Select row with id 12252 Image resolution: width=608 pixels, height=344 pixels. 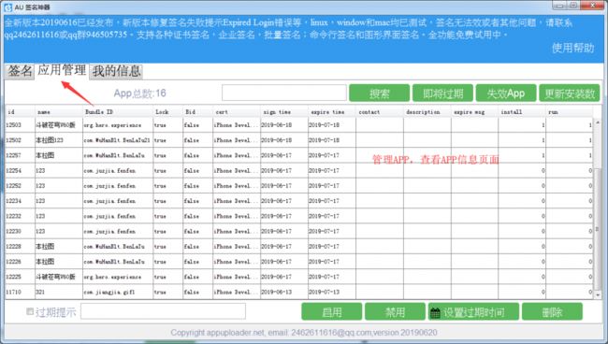pyautogui.click(x=299, y=186)
